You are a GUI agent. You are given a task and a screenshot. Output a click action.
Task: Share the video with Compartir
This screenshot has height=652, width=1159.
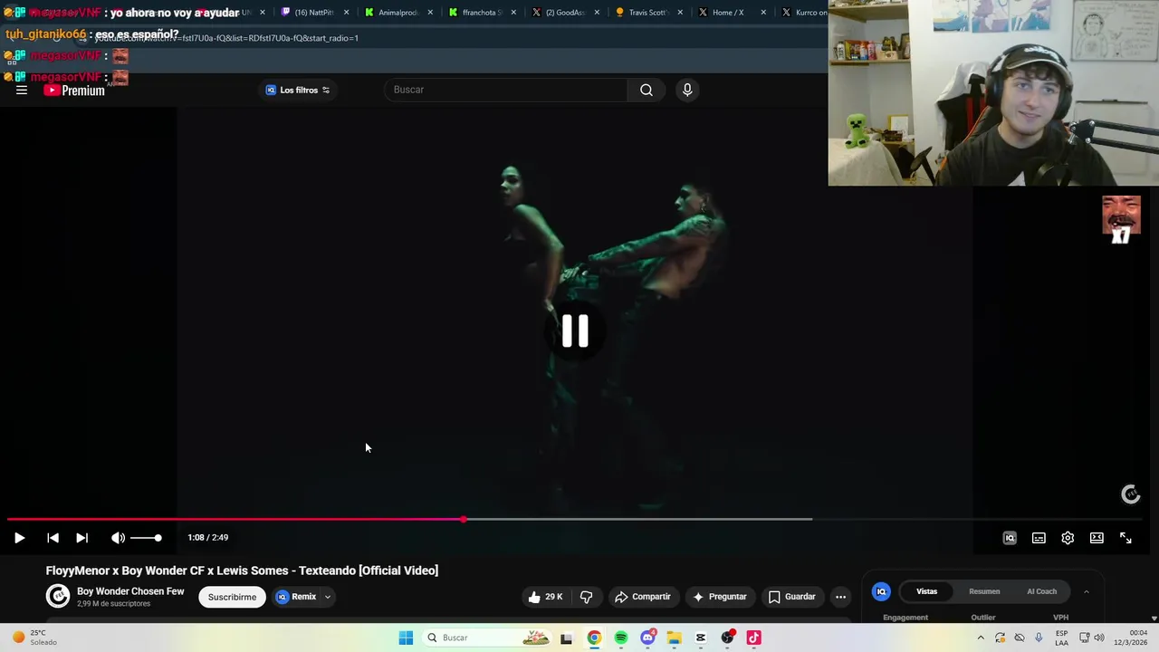tap(643, 597)
